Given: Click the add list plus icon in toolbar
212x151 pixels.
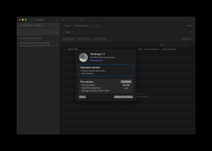Looking at the screenshot, I should tap(51, 20).
